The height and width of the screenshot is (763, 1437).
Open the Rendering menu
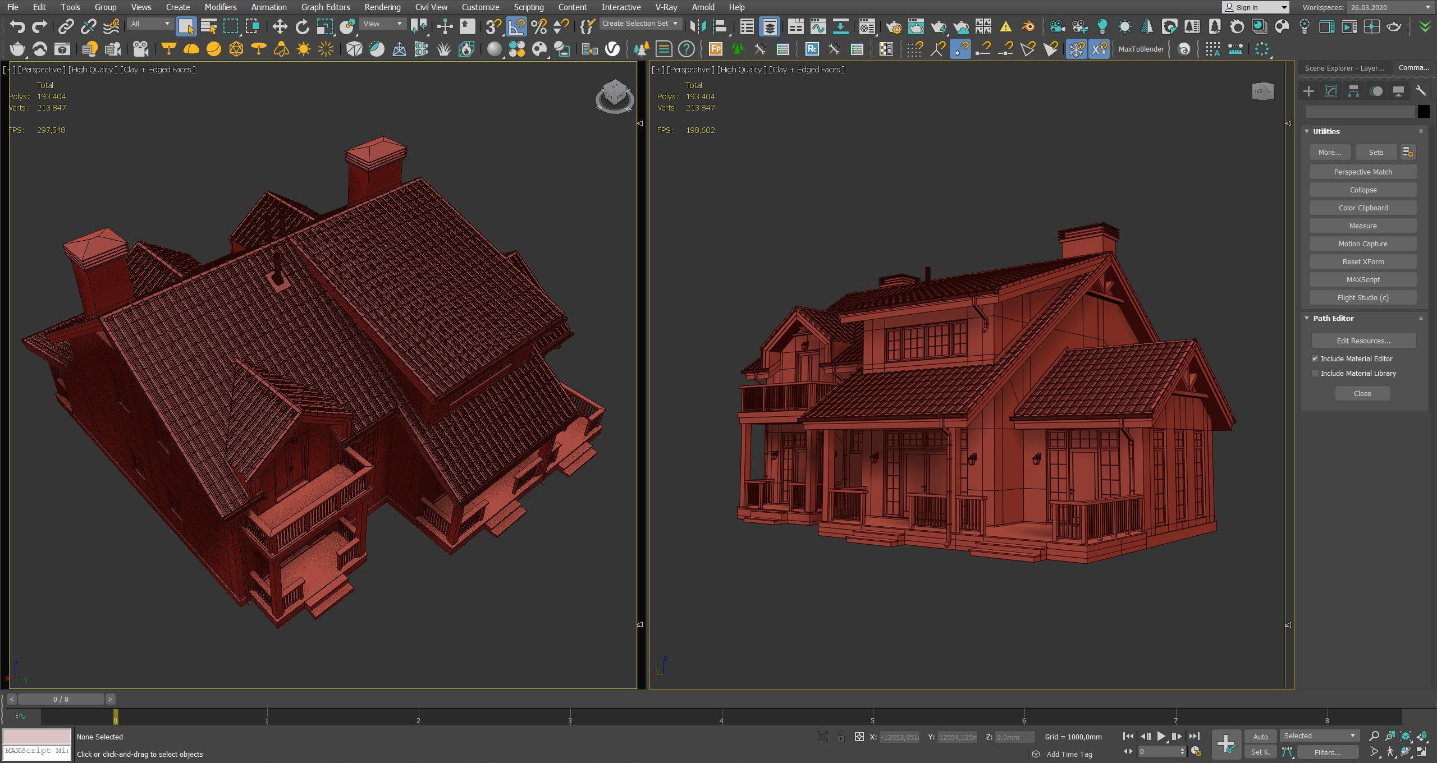(x=382, y=7)
